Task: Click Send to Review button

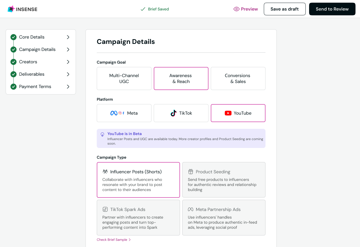Action: (332, 9)
